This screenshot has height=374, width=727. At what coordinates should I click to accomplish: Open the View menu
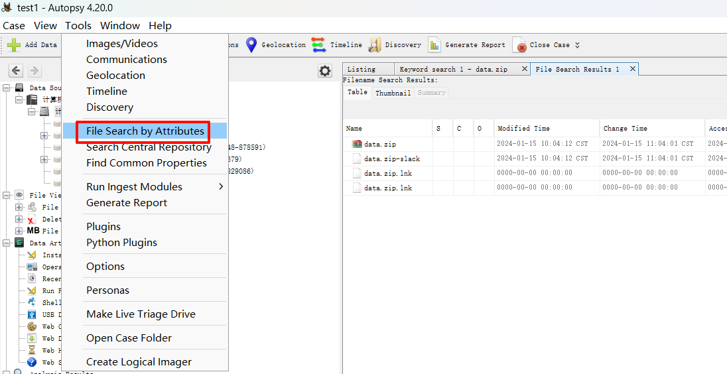[x=45, y=25]
